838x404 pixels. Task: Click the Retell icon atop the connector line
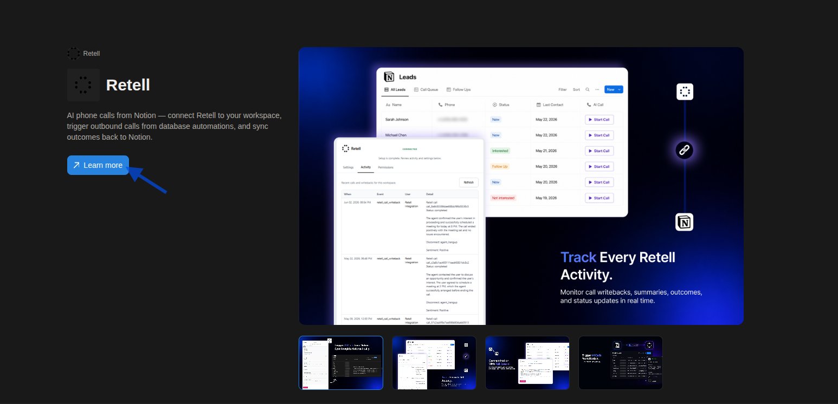(685, 92)
